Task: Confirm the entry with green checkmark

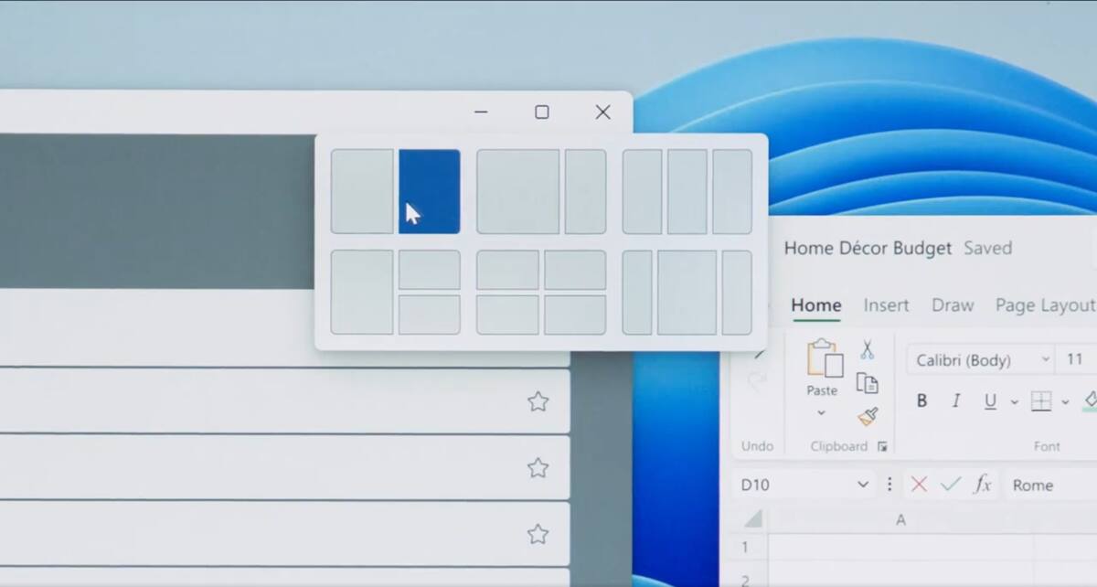Action: pyautogui.click(x=951, y=485)
